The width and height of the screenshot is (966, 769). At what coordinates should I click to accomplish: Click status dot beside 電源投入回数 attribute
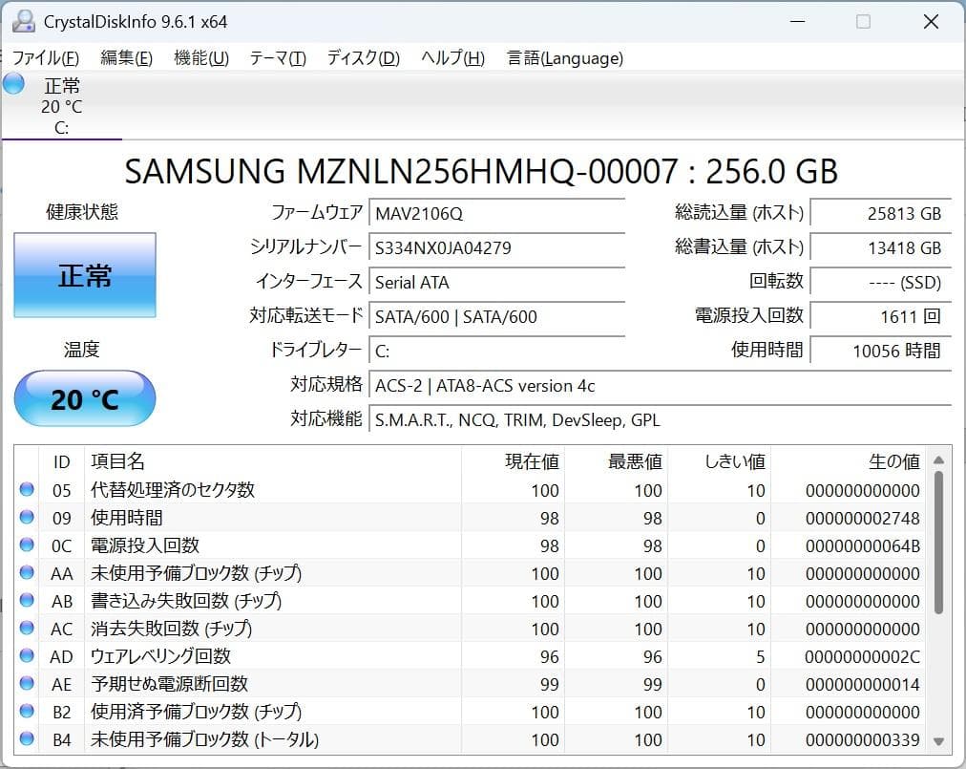[29, 545]
